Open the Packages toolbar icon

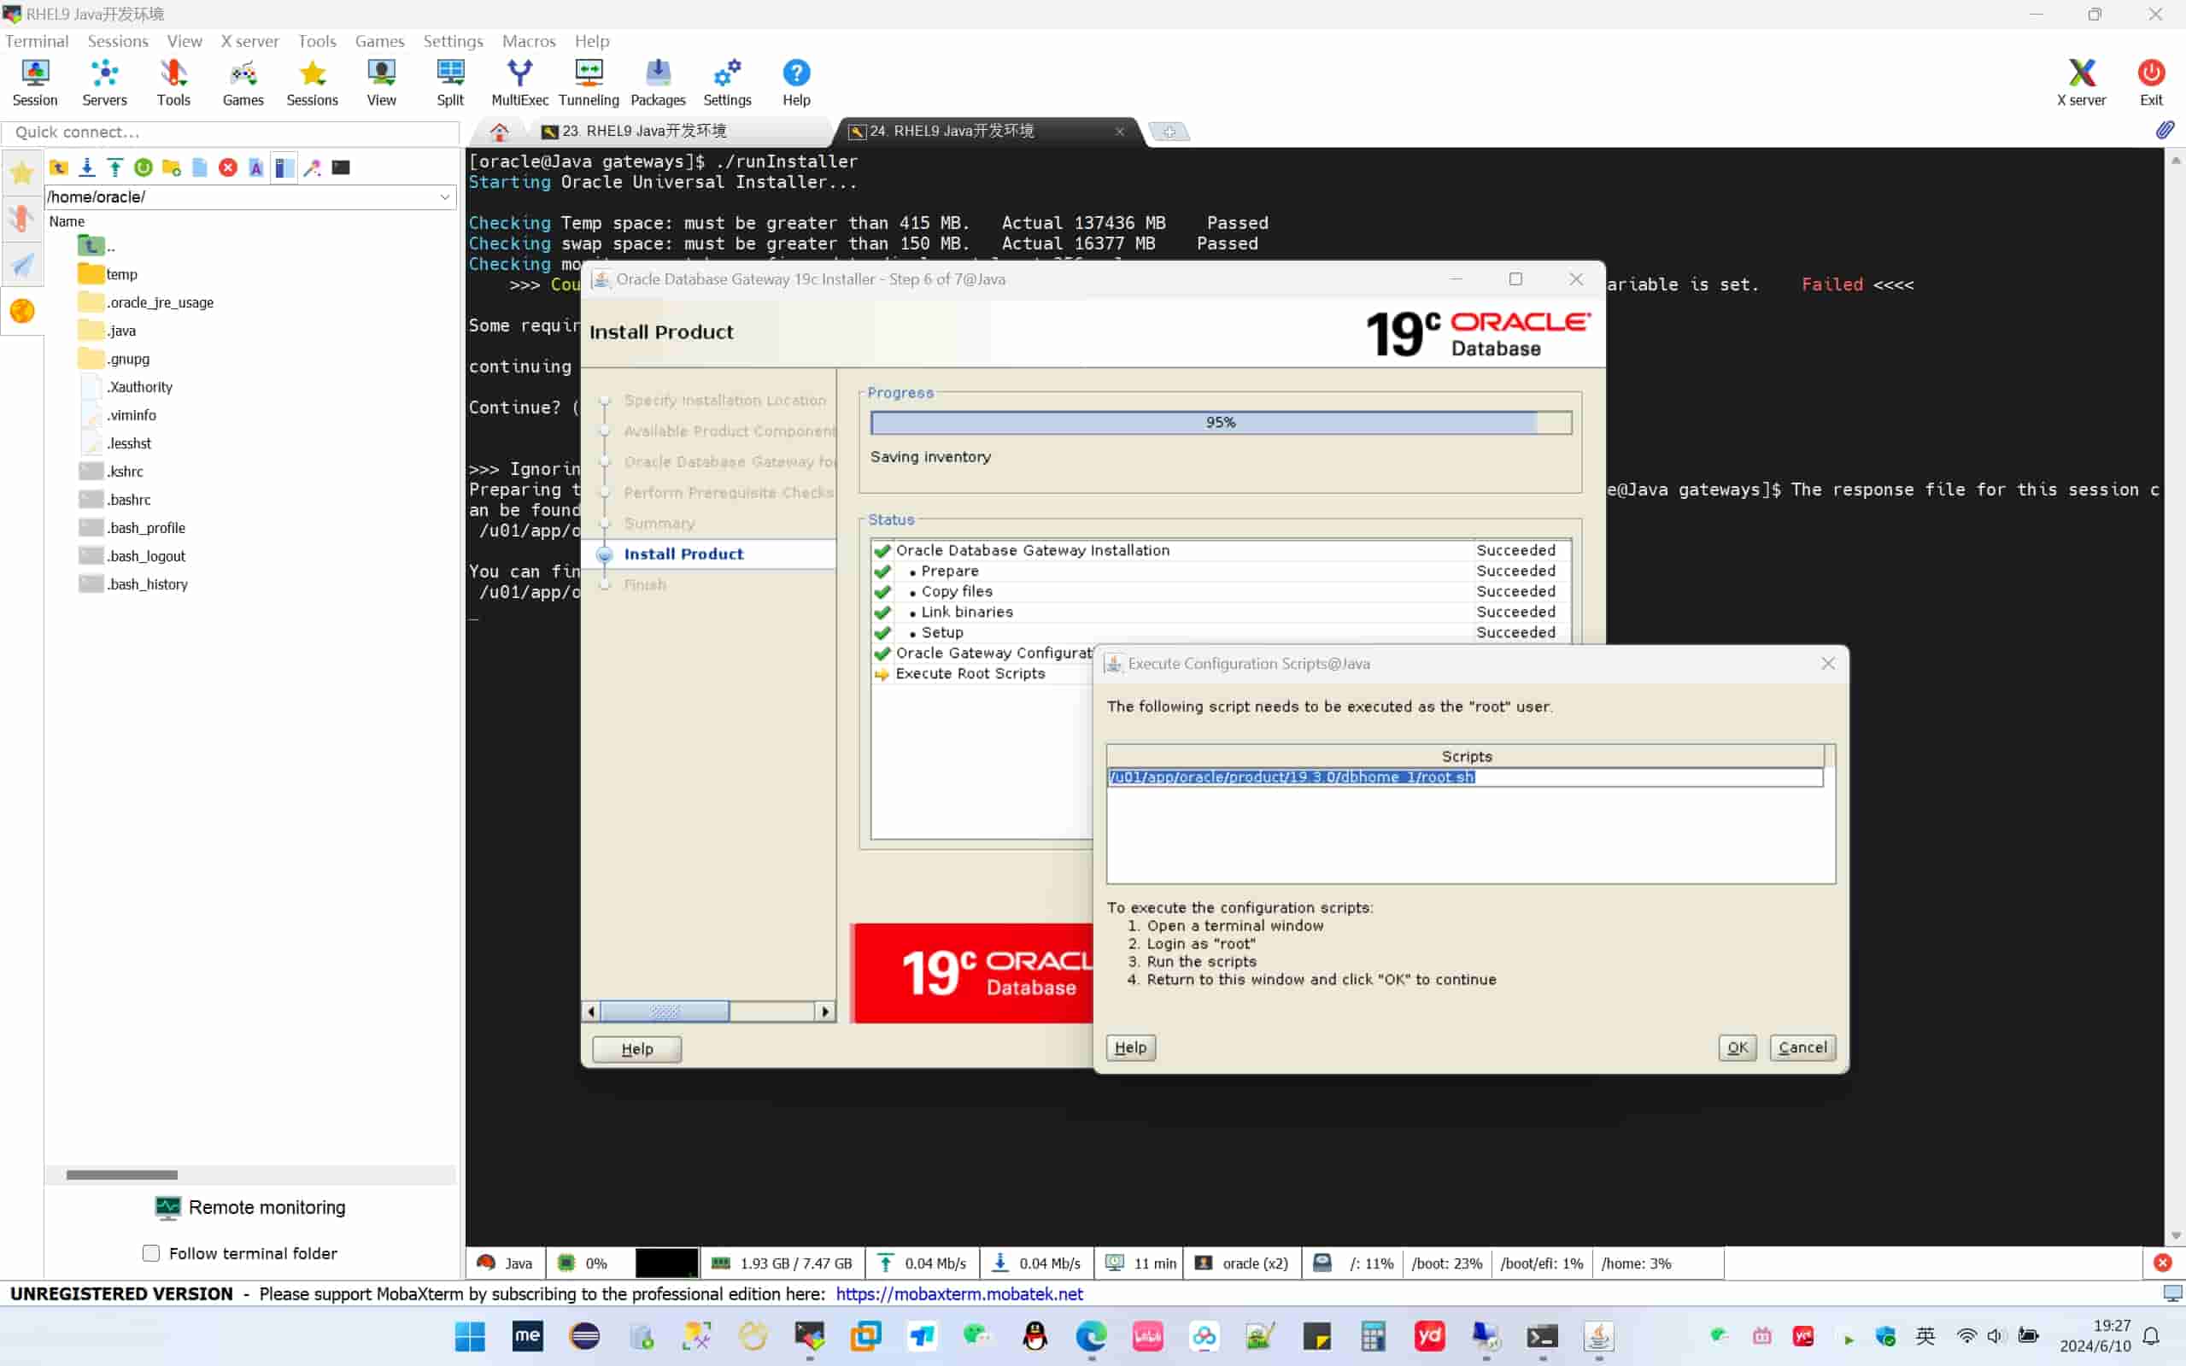click(x=658, y=82)
